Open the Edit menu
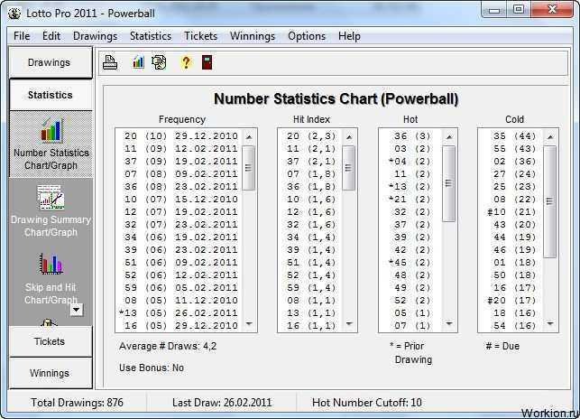 [51, 36]
